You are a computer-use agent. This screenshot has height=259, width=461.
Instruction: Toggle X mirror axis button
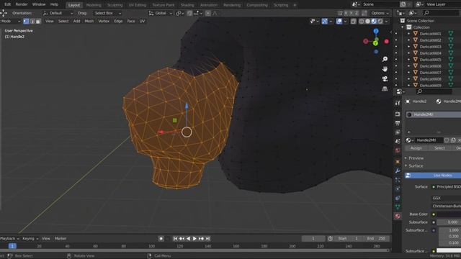[x=346, y=13]
